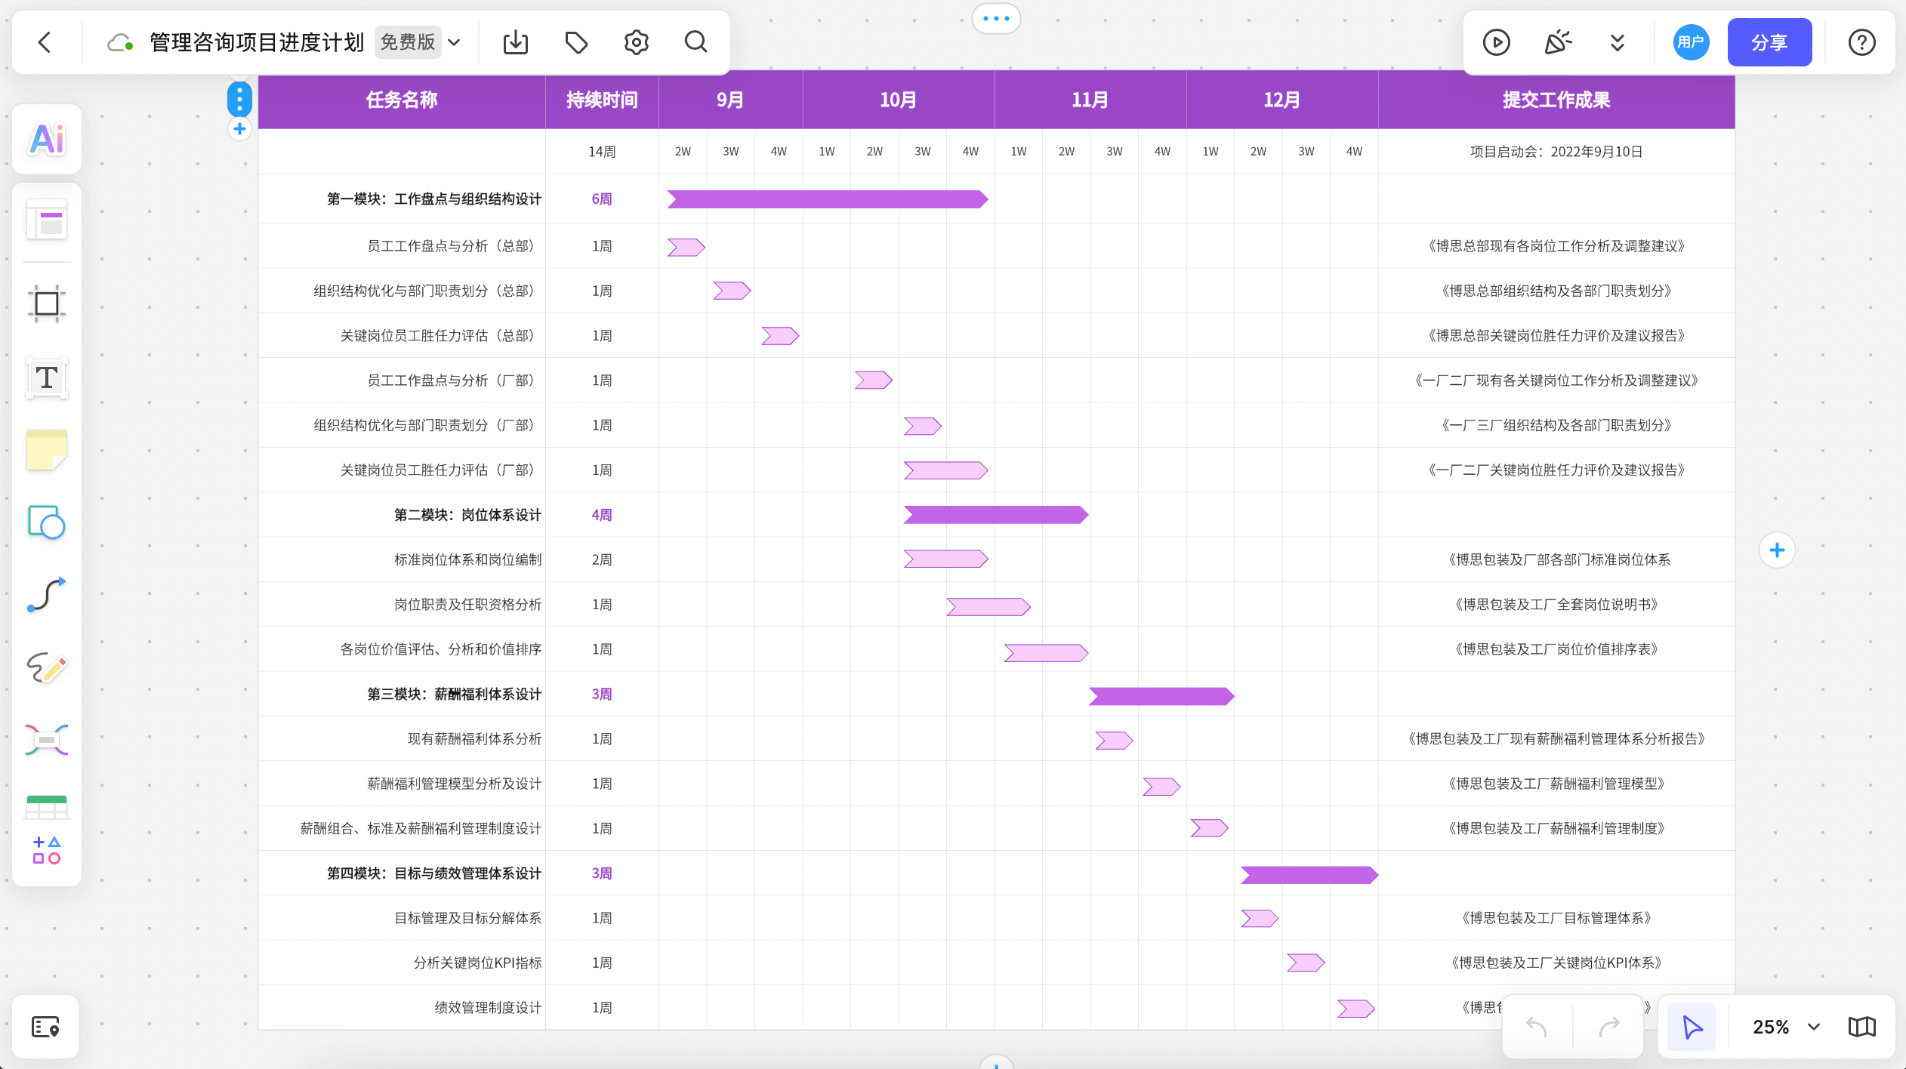Click 《博思包装及工厂目标管理体系》 cell
1906x1069 pixels.
point(1556,918)
